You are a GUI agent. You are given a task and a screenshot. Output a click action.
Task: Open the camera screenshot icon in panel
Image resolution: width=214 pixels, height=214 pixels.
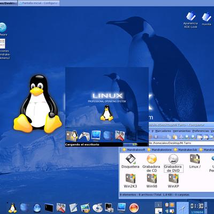pos(109,208)
